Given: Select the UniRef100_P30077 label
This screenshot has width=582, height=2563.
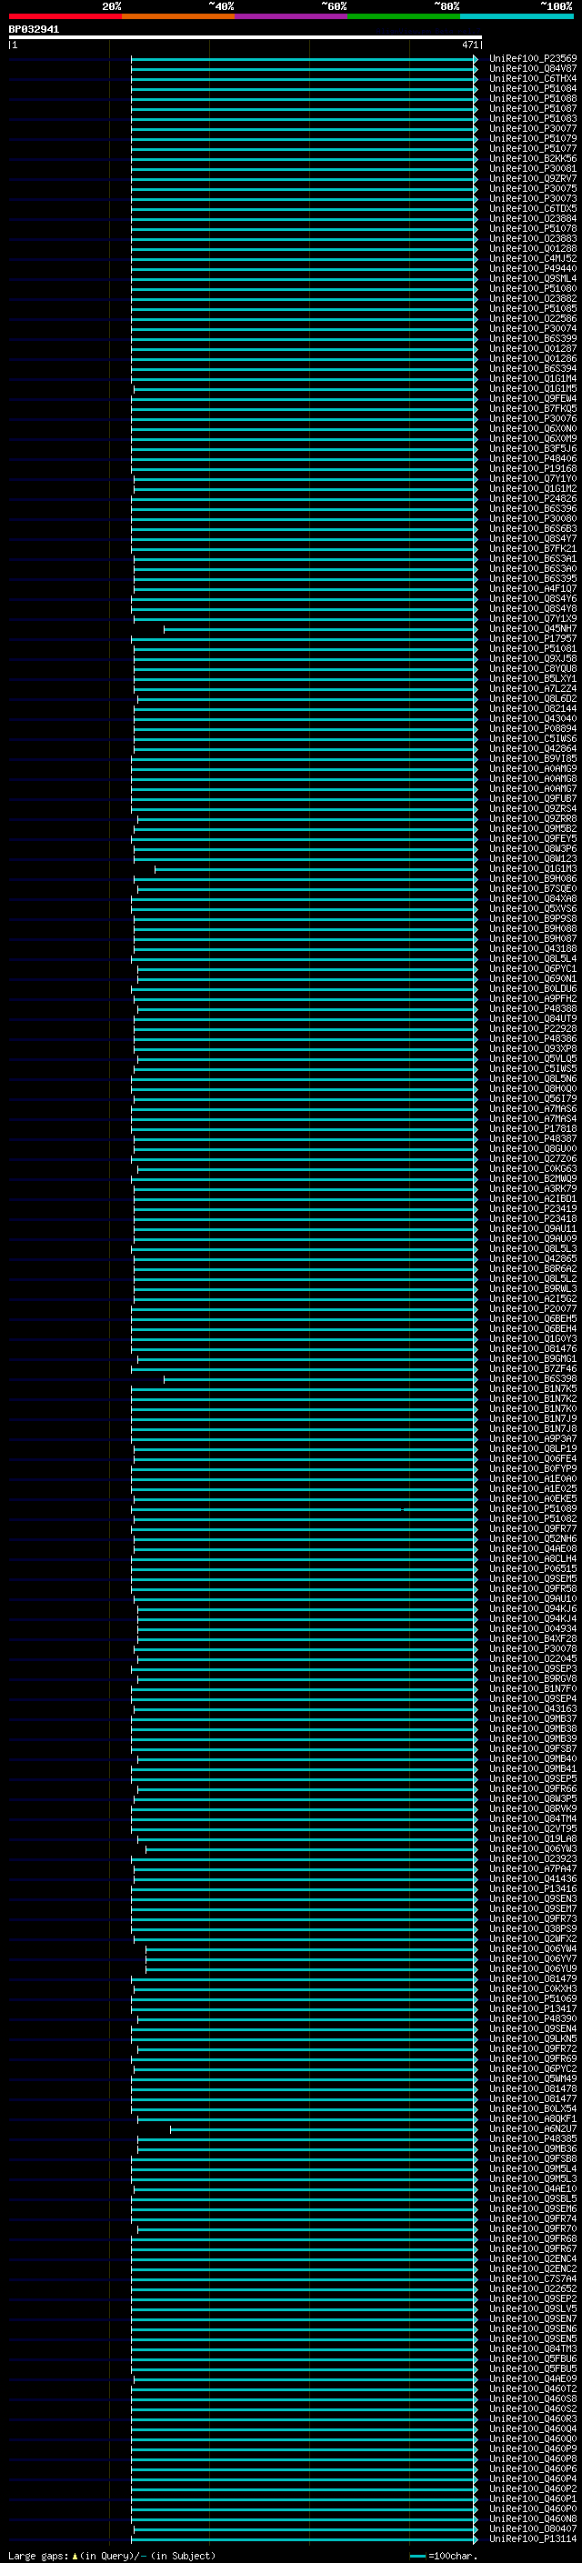Looking at the screenshot, I should tap(533, 128).
